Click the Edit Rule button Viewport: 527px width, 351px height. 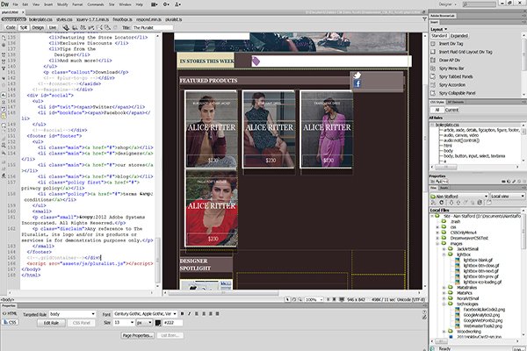click(51, 323)
